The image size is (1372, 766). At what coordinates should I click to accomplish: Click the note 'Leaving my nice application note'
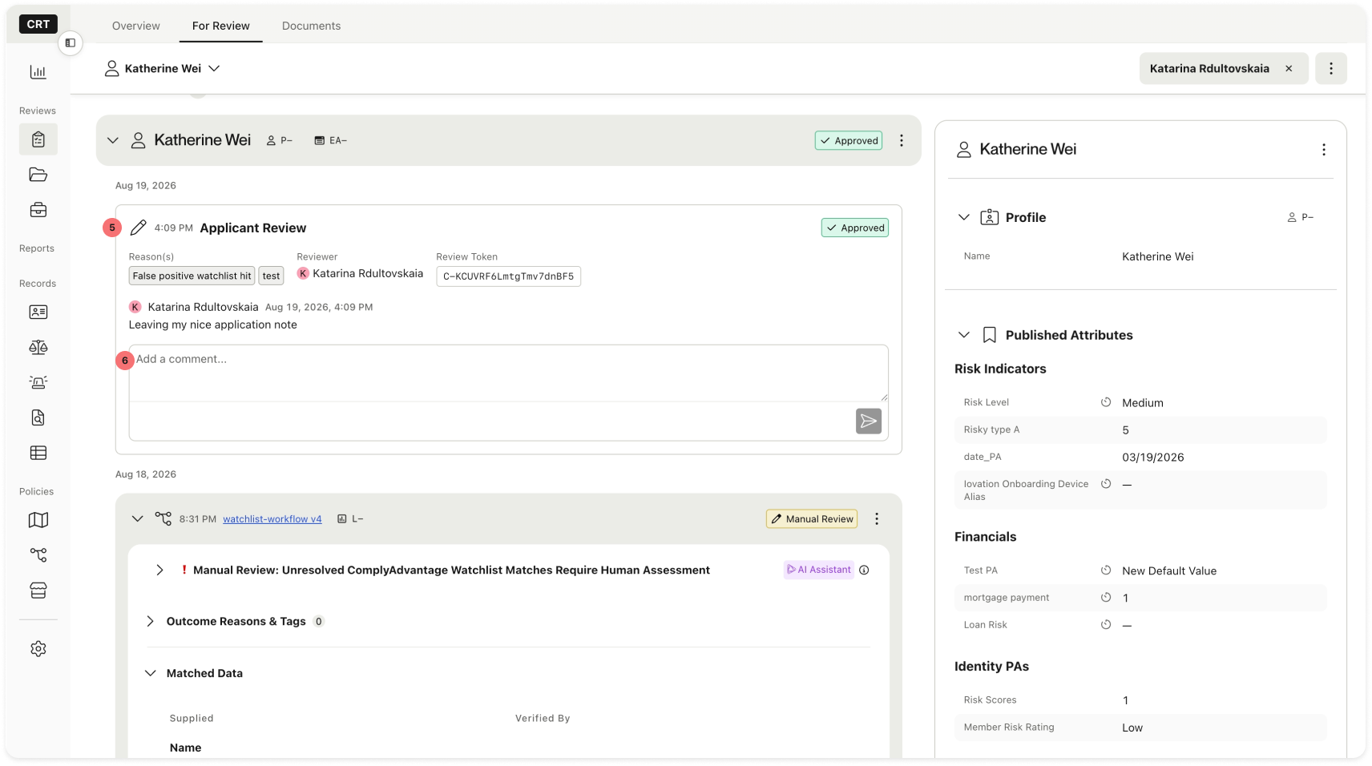coord(212,325)
